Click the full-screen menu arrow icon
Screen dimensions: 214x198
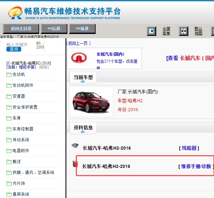point(151,31)
